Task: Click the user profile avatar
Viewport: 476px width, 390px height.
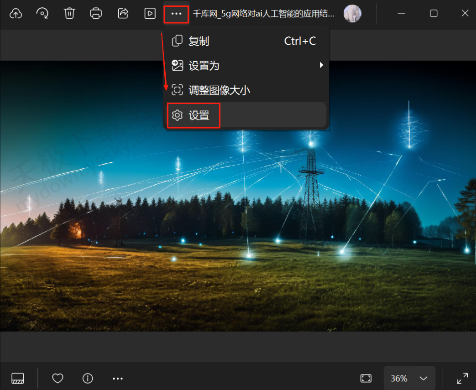Action: click(x=352, y=14)
